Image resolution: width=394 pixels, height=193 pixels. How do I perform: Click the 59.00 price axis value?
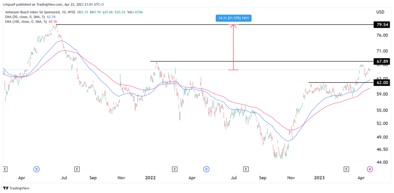click(x=383, y=94)
